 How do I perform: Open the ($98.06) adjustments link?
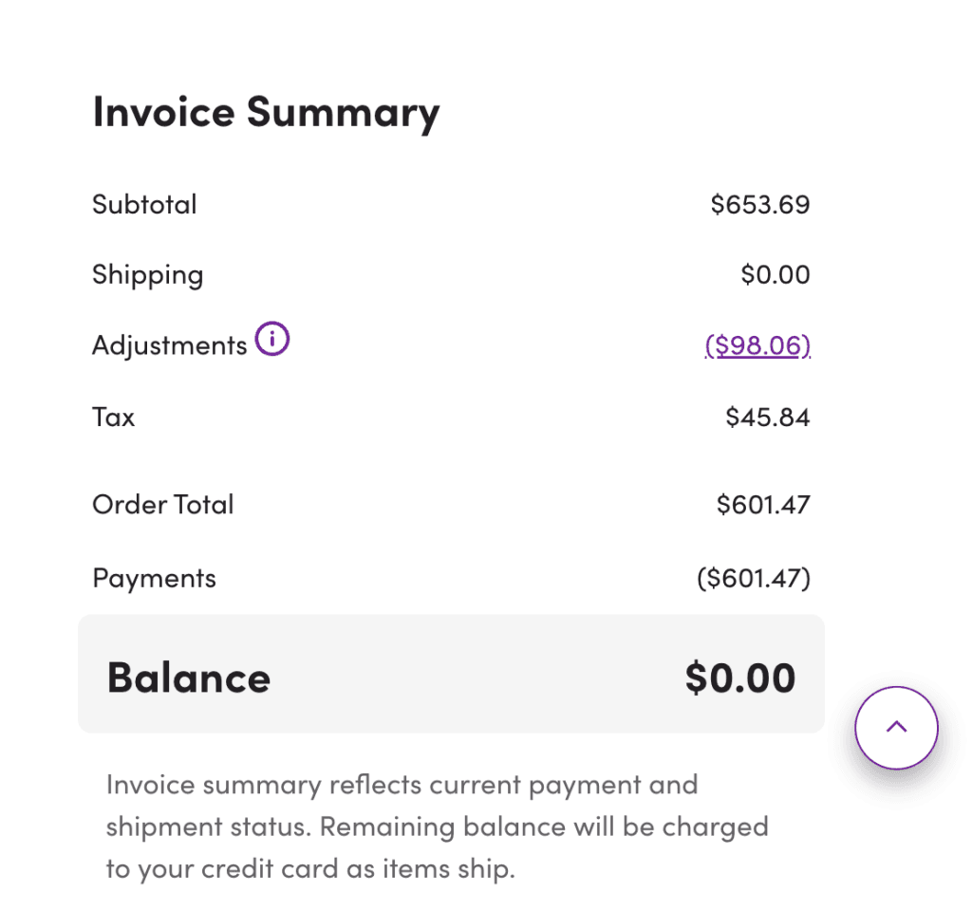click(757, 345)
